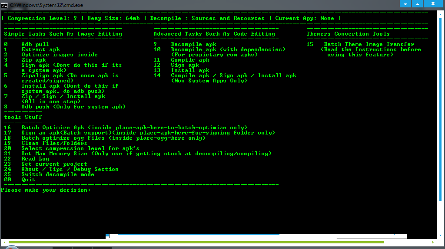Screen dimensions: 445x249
Task: Close the cmd.exe window
Action: tap(433, 3)
